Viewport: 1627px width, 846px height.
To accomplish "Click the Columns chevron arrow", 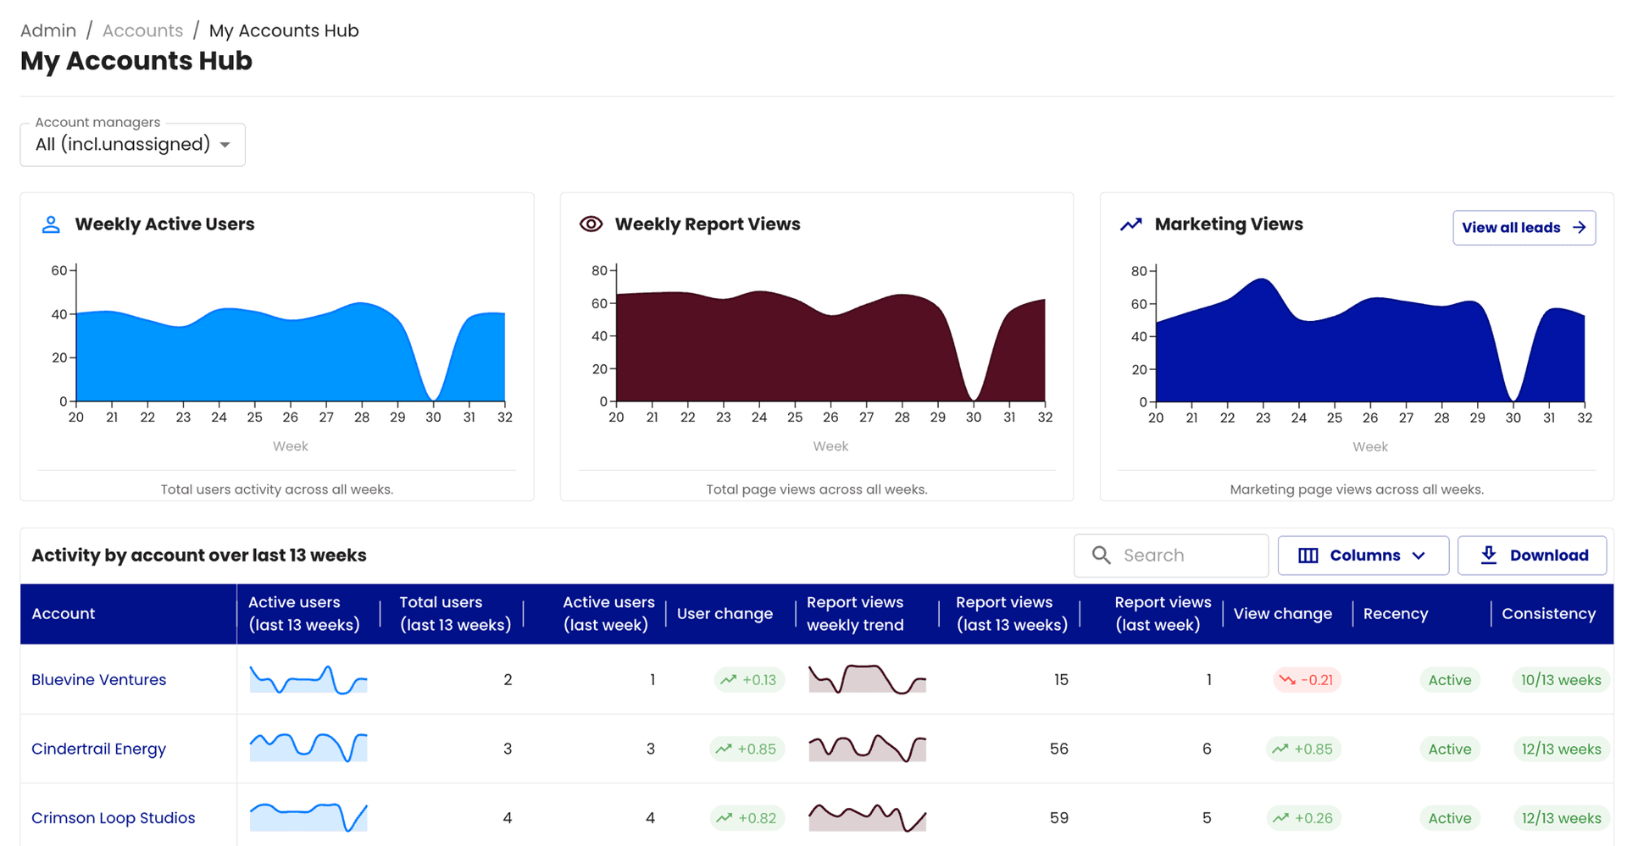I will (x=1419, y=556).
